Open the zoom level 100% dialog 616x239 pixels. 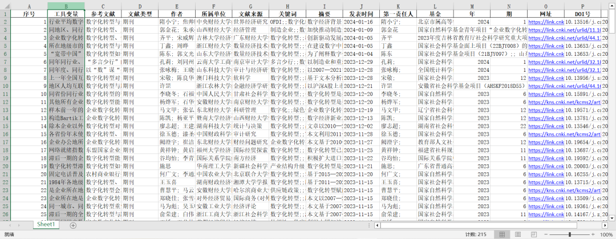pos(606,234)
